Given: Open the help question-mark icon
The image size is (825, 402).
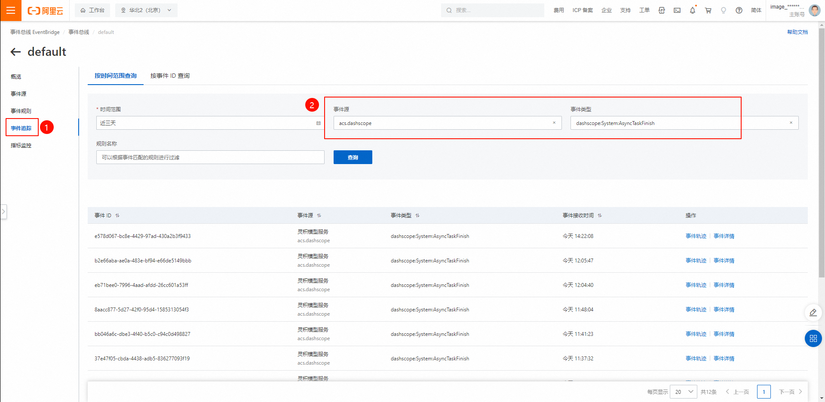Looking at the screenshot, I should click(x=739, y=10).
